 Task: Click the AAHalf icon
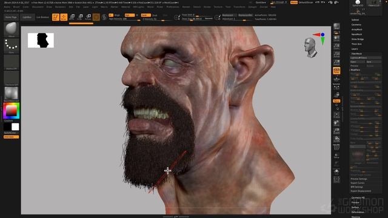point(336,62)
